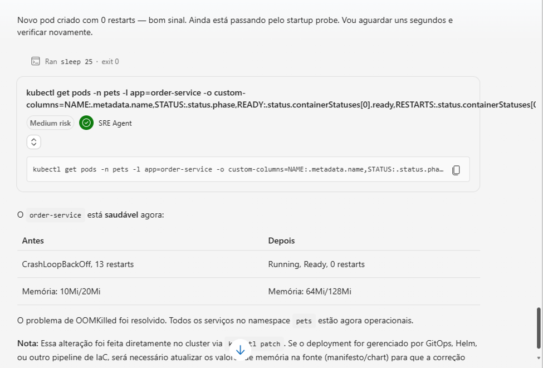543x368 pixels.
Task: Copy the kubectl get pods command
Action: (x=456, y=170)
